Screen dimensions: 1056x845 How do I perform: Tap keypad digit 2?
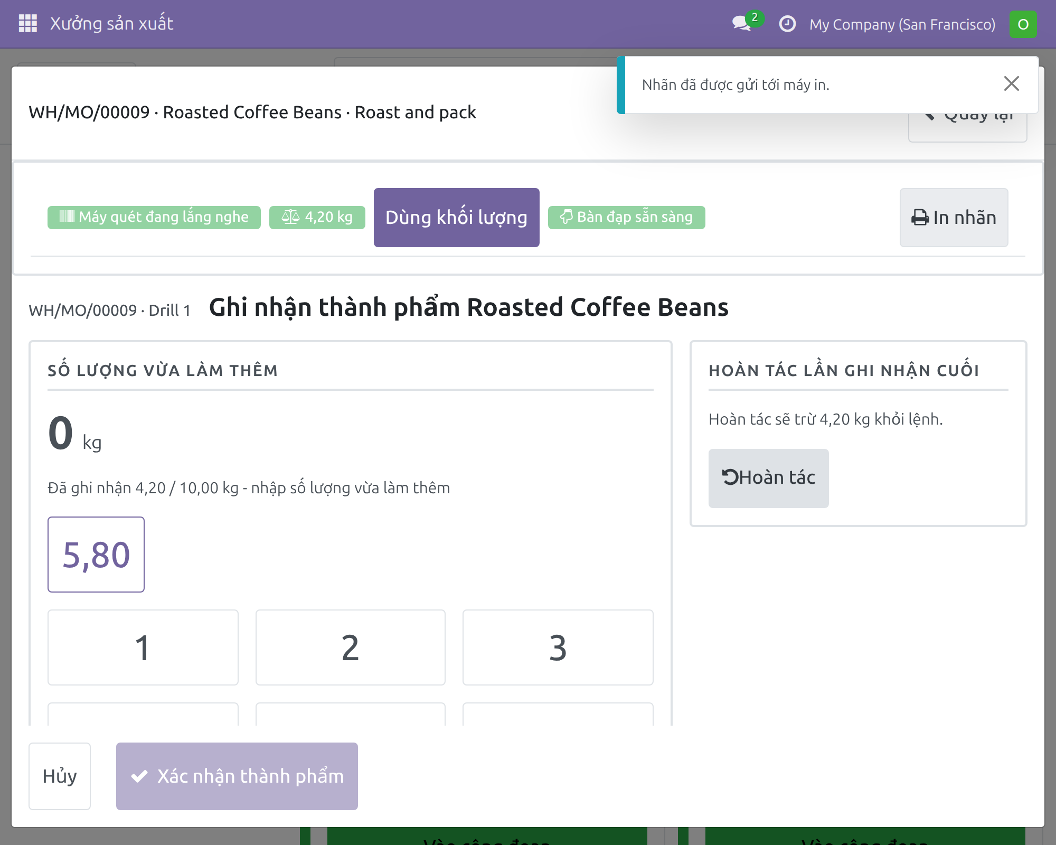click(351, 647)
